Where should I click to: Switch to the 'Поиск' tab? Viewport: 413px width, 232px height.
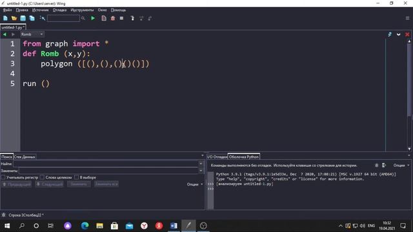point(6,157)
